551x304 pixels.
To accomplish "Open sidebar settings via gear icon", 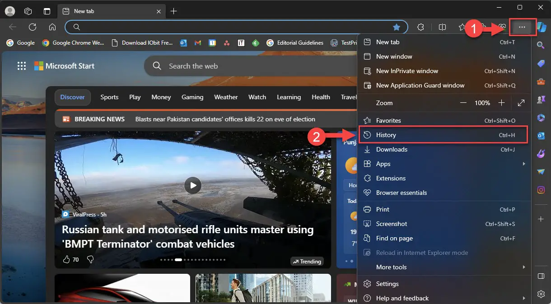I will [541, 294].
